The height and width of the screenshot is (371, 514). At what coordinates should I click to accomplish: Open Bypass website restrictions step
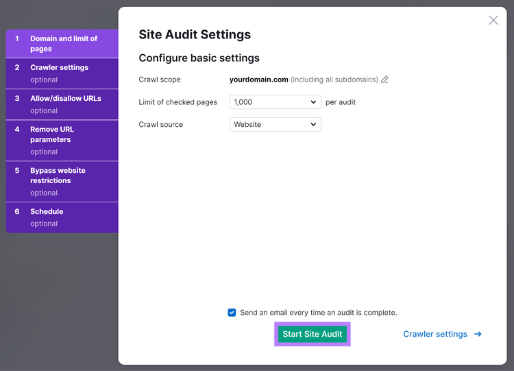click(x=62, y=182)
